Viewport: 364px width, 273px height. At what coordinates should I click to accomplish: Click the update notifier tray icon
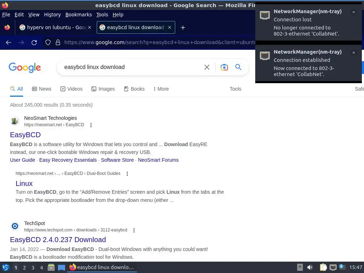342,267
